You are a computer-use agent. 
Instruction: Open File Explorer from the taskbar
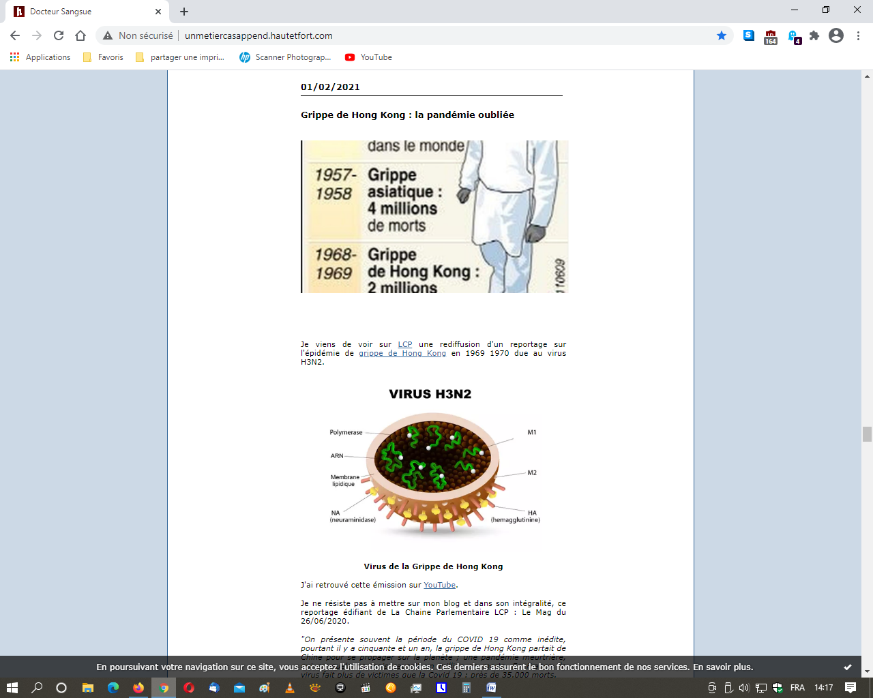point(88,688)
